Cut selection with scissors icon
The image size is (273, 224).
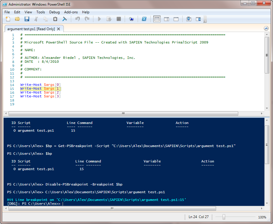(36, 19)
